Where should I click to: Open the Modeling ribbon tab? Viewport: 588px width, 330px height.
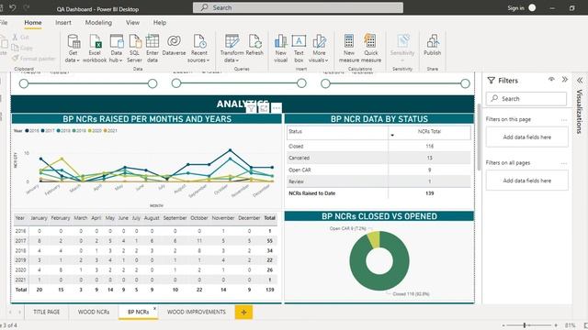tap(98, 22)
